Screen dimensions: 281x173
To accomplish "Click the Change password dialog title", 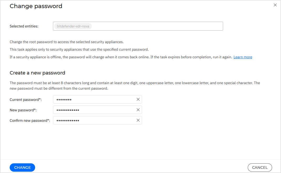I will point(36,6).
